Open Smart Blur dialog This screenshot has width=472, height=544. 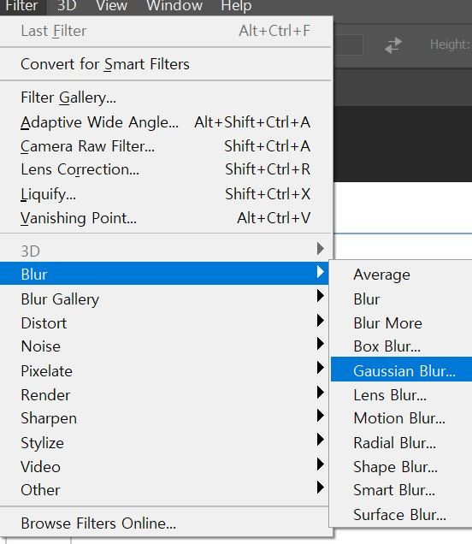click(401, 490)
